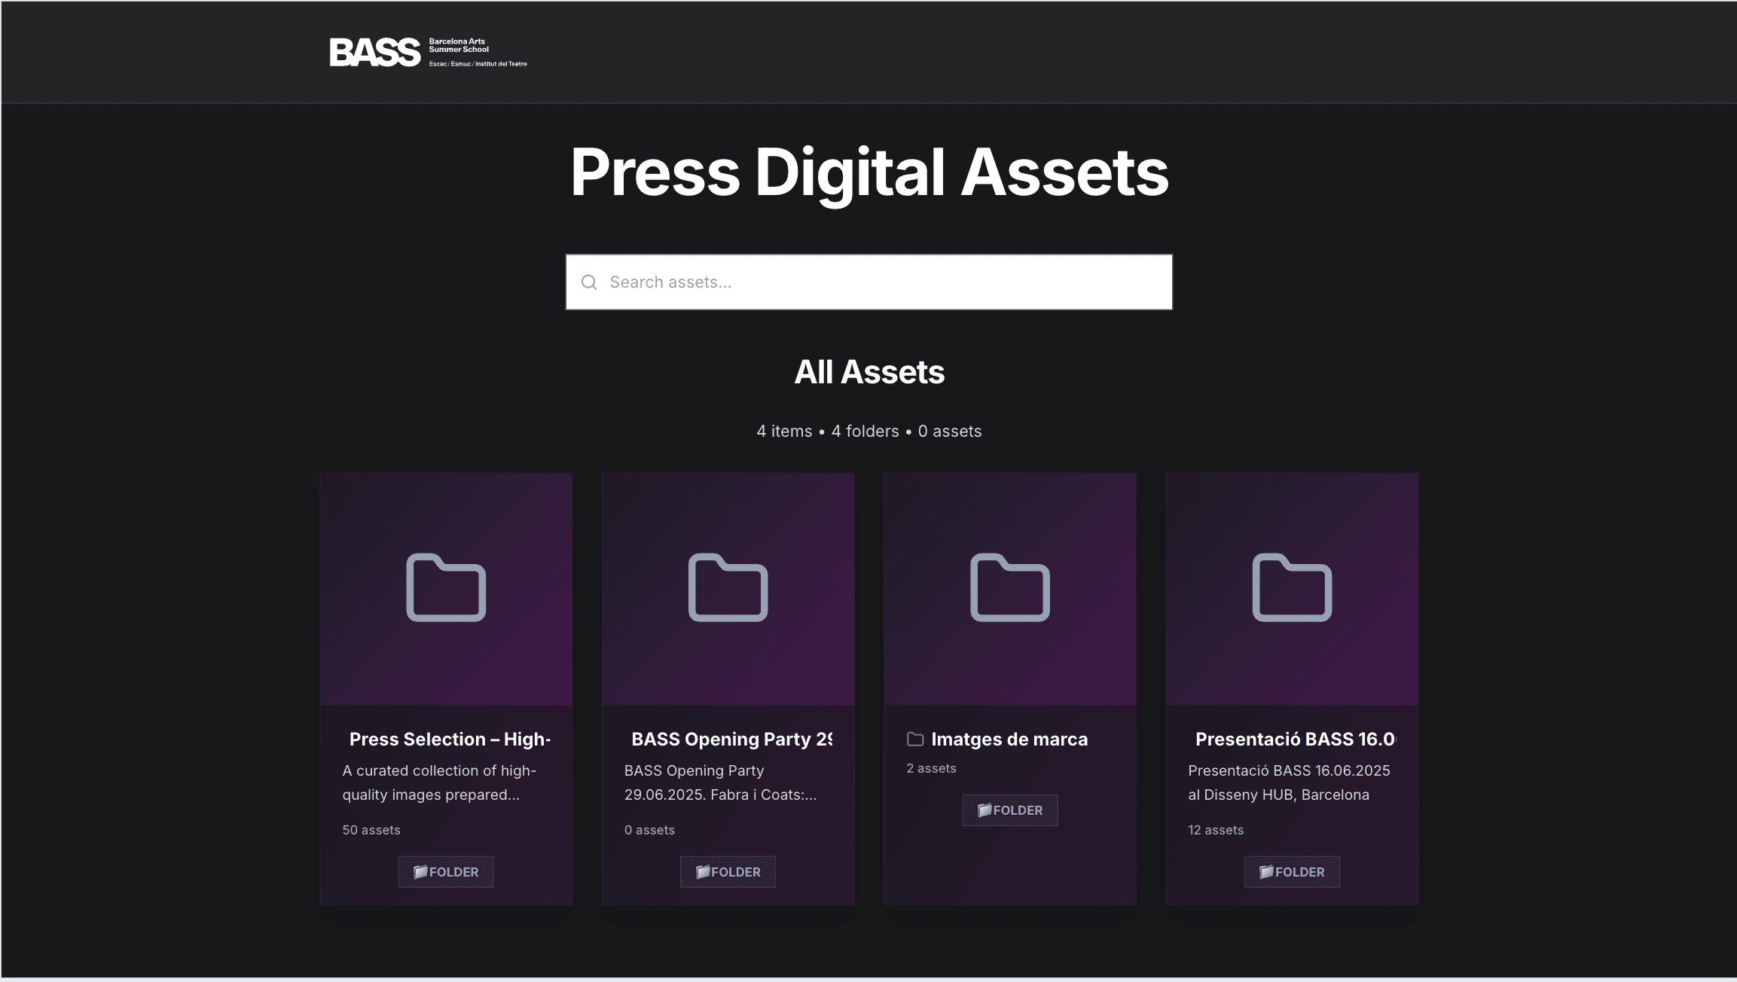Click FOLDER badge on BASS Opening Party card
1737x982 pixels.
tap(728, 872)
